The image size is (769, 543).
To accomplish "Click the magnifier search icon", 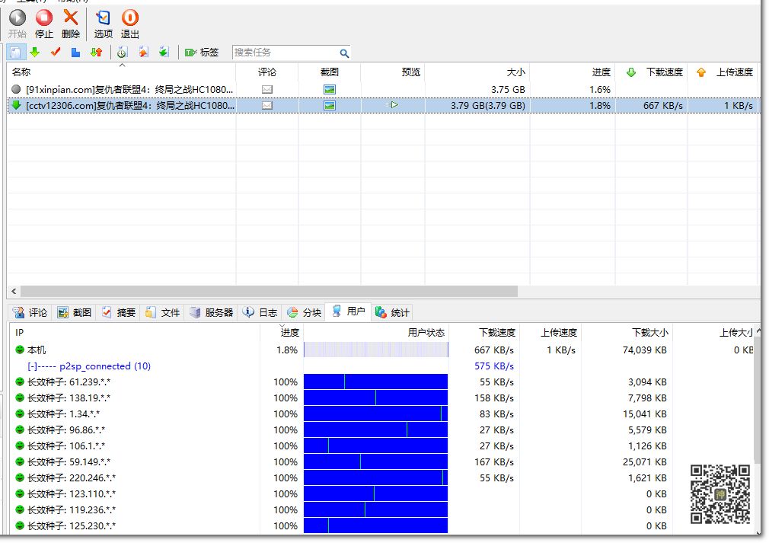I will pyautogui.click(x=344, y=53).
